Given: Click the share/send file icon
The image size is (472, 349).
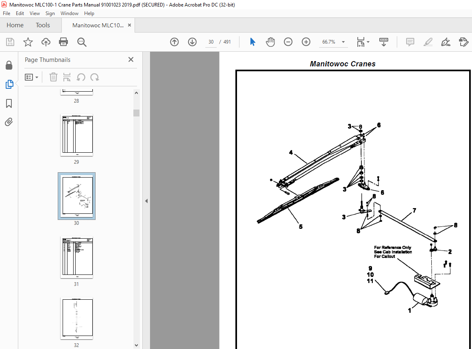Looking at the screenshot, I should point(463,42).
